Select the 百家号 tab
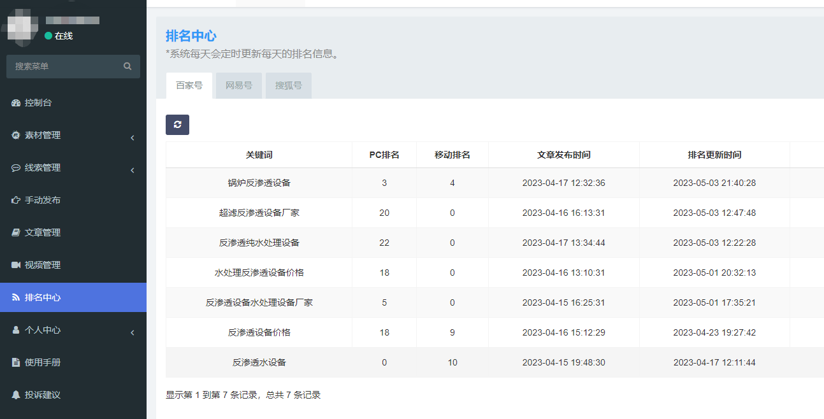The width and height of the screenshot is (824, 419). pos(189,85)
